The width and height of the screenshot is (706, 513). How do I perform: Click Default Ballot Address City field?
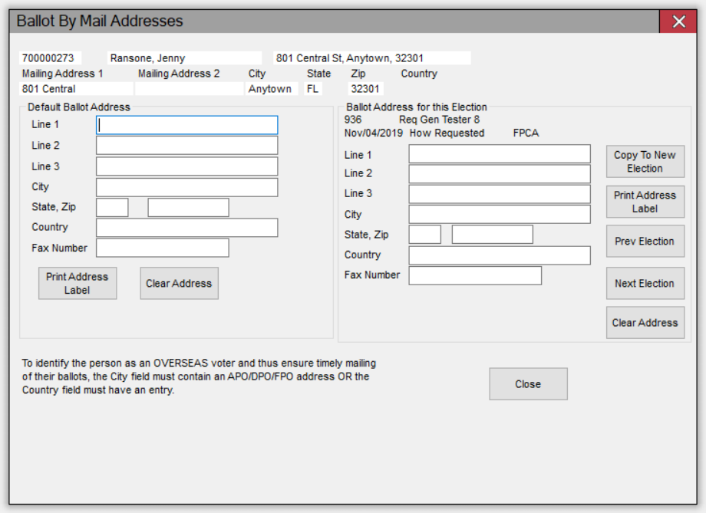(x=186, y=187)
